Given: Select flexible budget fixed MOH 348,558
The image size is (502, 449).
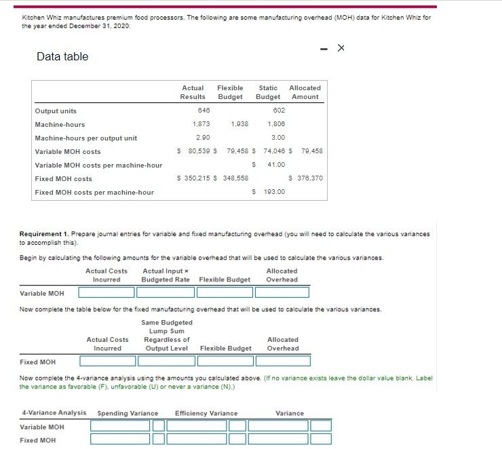Looking at the screenshot, I should point(235,178).
